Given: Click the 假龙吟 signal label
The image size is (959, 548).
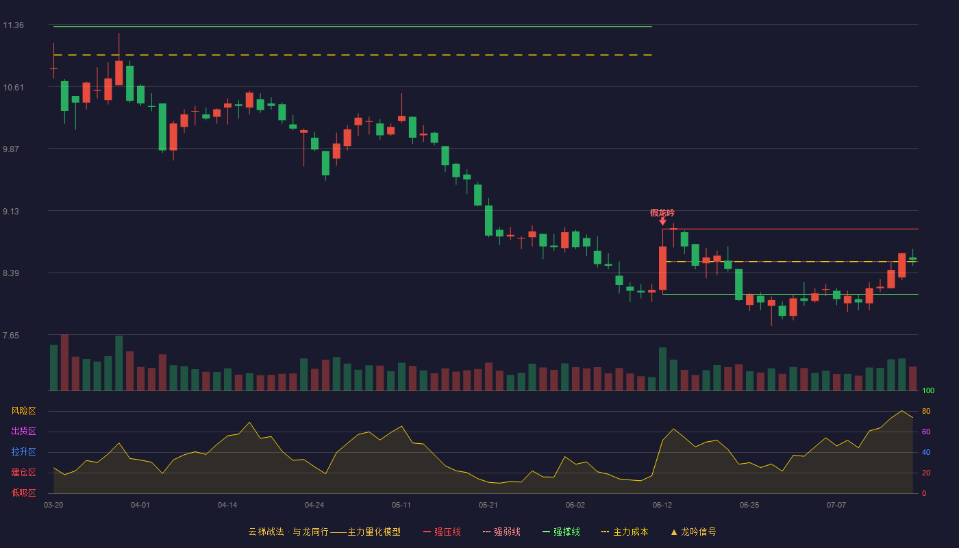Looking at the screenshot, I should pyautogui.click(x=662, y=212).
